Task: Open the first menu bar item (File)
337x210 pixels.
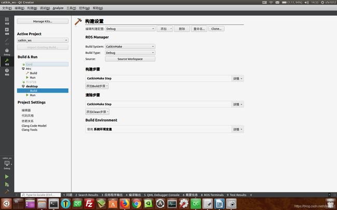Action: [7, 8]
